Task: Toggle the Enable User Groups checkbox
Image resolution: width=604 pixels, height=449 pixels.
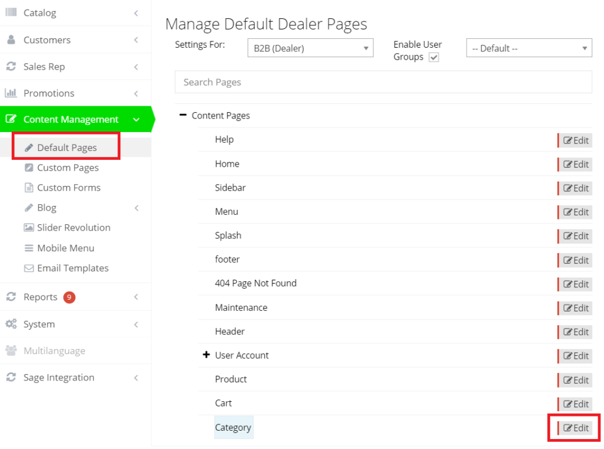Action: (434, 57)
